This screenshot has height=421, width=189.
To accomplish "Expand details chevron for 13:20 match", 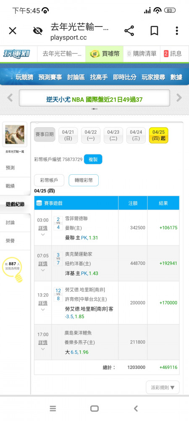I will tap(43, 309).
